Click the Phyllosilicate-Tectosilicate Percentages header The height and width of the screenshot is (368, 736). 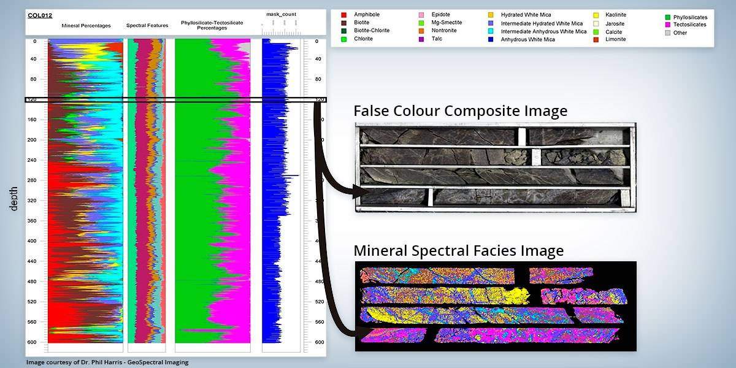(x=205, y=25)
